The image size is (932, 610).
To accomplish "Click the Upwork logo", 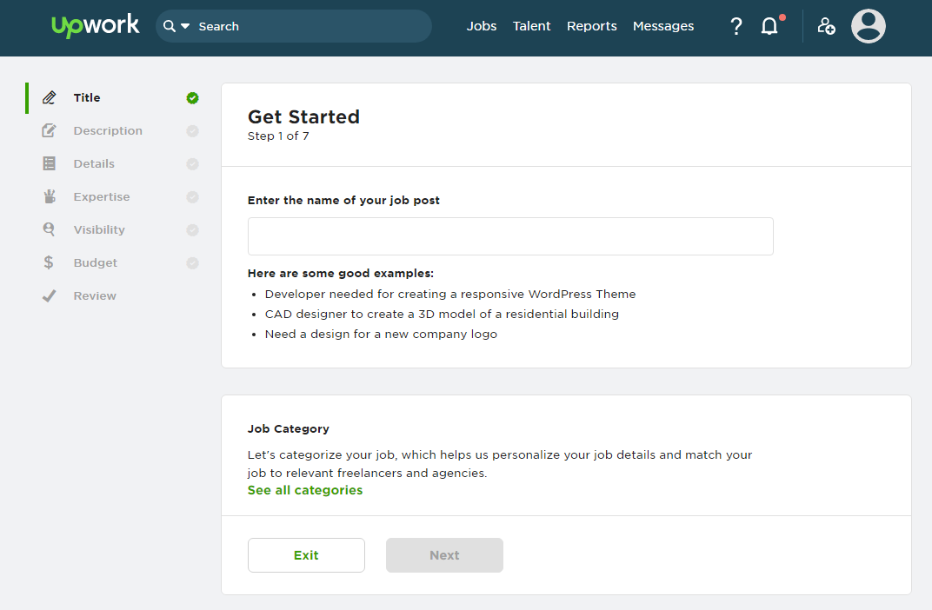I will click(95, 26).
